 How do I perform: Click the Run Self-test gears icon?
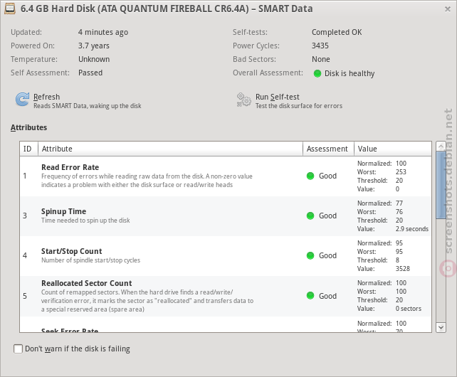point(243,100)
